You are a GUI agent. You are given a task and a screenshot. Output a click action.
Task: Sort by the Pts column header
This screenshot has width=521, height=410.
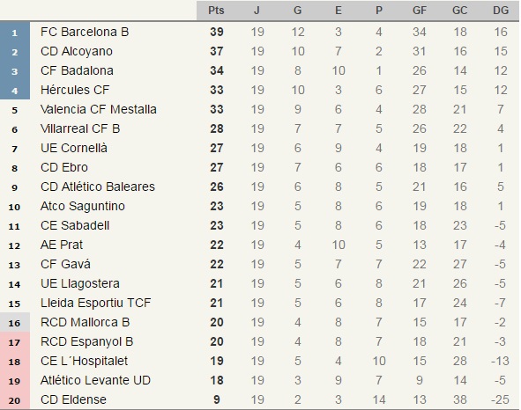[x=216, y=11]
